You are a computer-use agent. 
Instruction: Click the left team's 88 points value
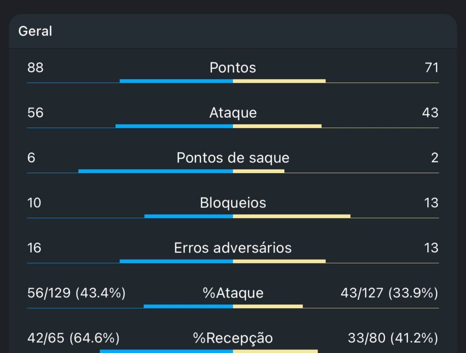coord(35,68)
